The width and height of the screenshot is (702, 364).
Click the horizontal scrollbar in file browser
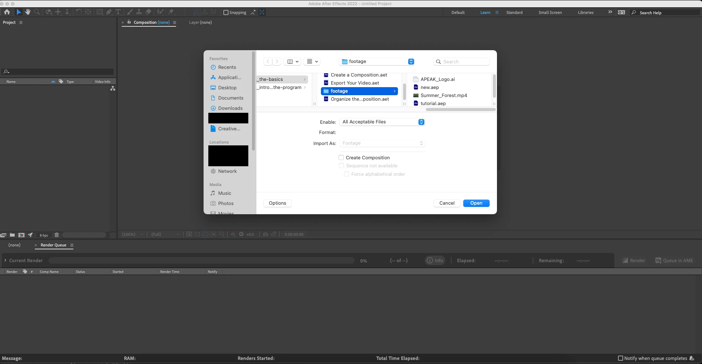(x=460, y=109)
